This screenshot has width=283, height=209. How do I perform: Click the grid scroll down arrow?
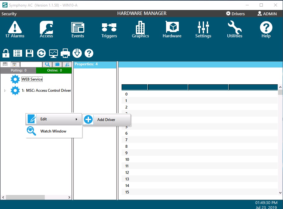[x=280, y=193]
